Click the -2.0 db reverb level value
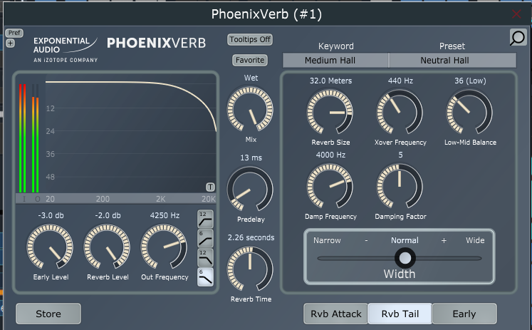 pyautogui.click(x=108, y=215)
